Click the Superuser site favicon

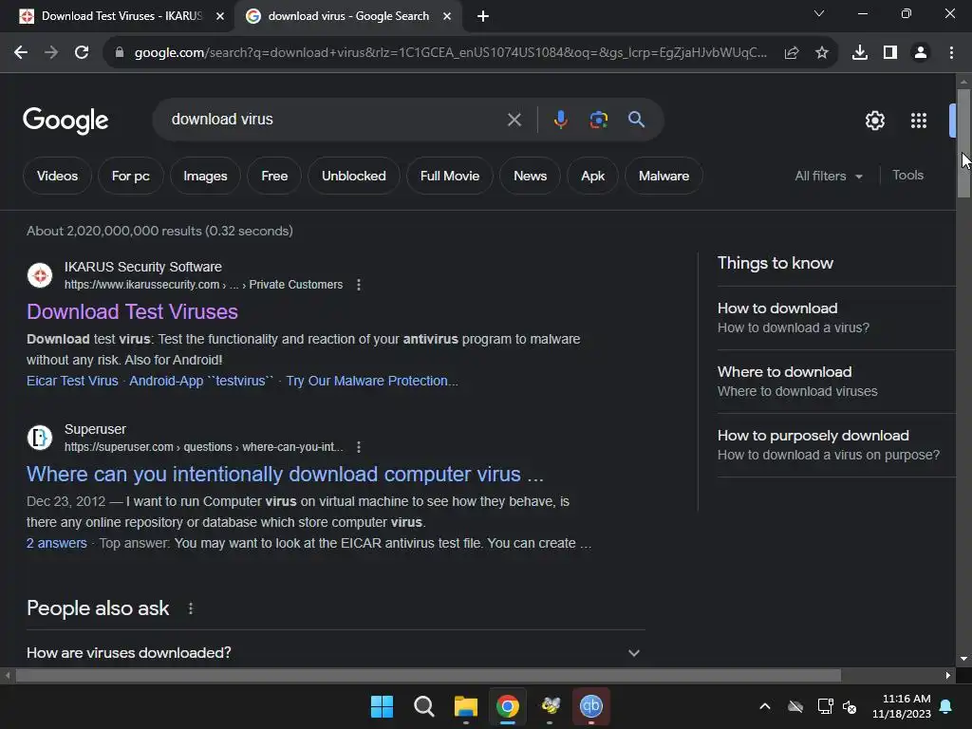[40, 438]
